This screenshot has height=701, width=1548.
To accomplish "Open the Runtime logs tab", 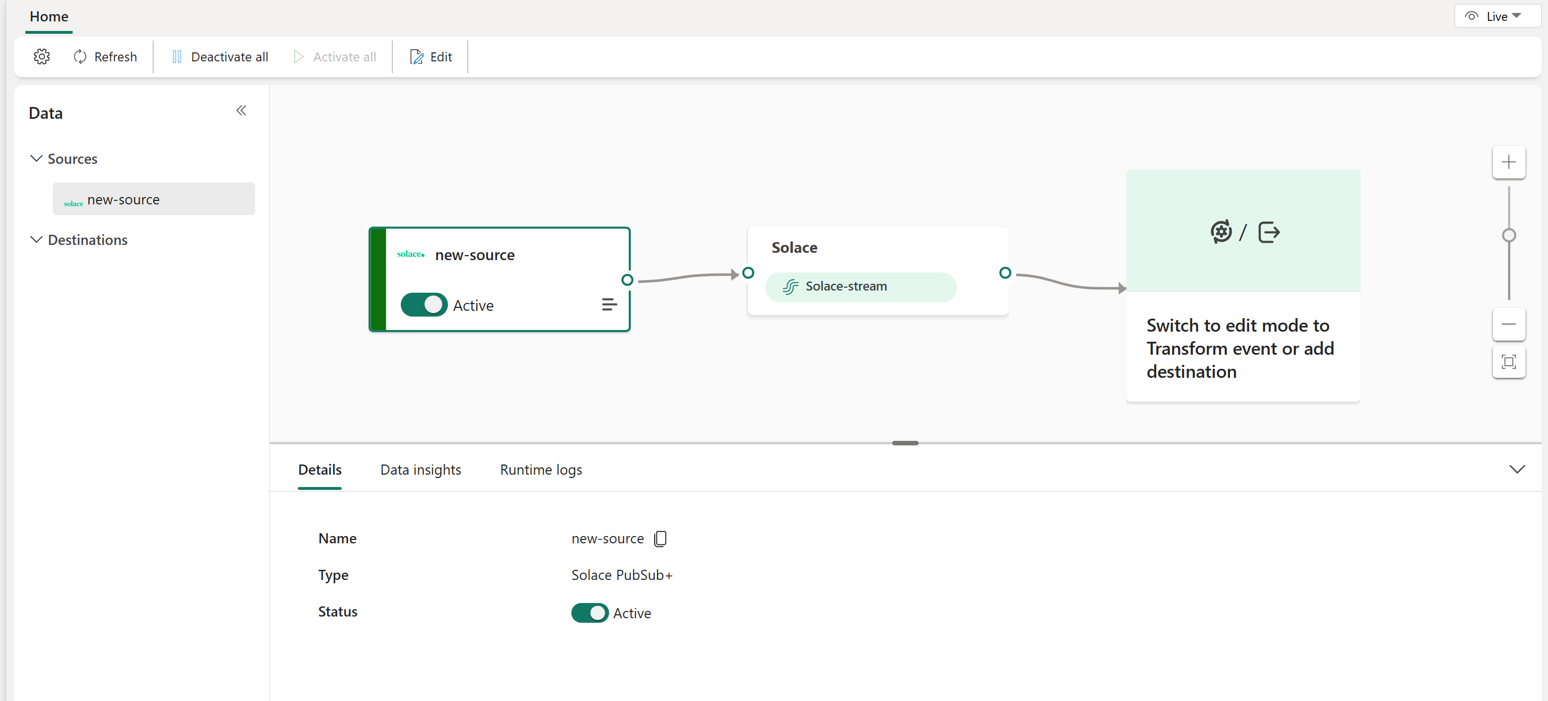I will tap(541, 470).
